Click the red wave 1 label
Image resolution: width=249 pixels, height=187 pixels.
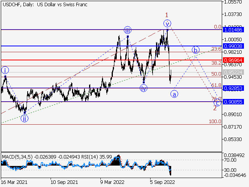tap(167, 14)
